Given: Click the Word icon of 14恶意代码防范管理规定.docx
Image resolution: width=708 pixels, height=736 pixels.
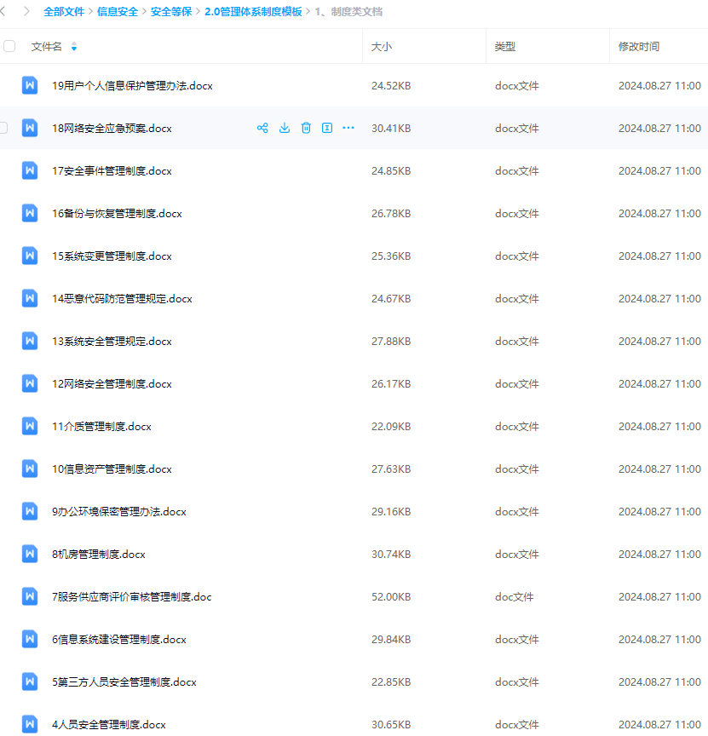Looking at the screenshot, I should coord(30,298).
